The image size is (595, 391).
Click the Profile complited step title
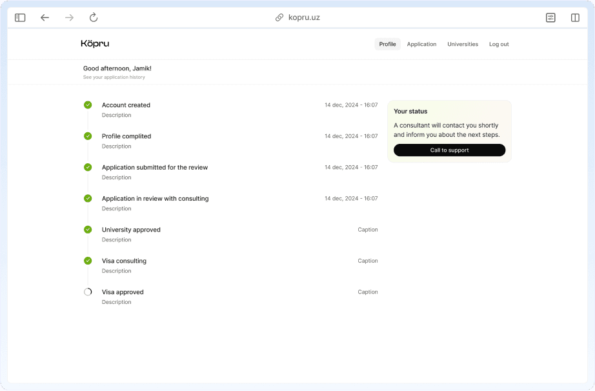pos(126,136)
